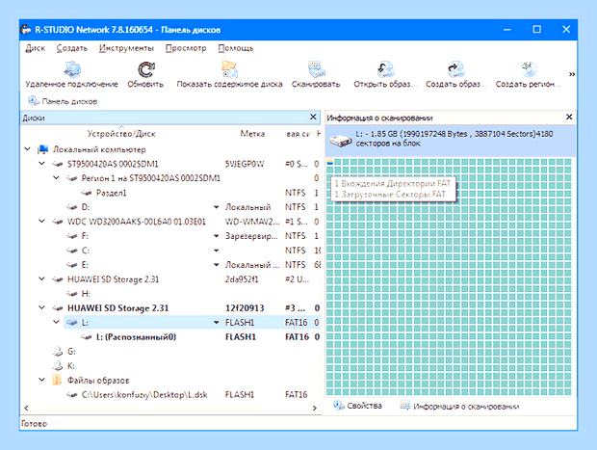The width and height of the screenshot is (597, 450).
Task: Click the Создать регион toolbar icon
Action: (529, 69)
